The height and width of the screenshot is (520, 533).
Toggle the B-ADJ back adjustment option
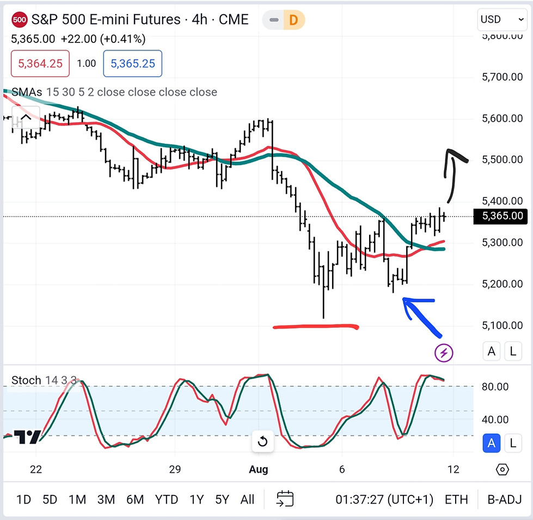505,500
